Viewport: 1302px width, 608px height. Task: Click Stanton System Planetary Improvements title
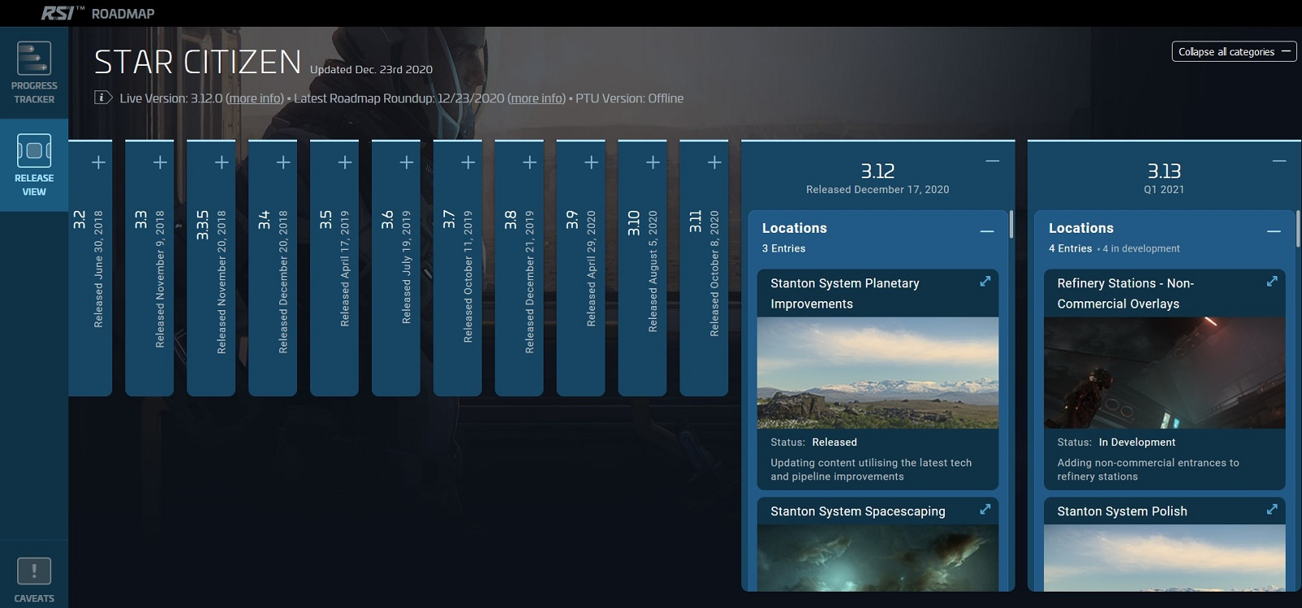point(845,294)
